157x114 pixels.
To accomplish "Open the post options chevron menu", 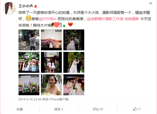I will point(151,3).
